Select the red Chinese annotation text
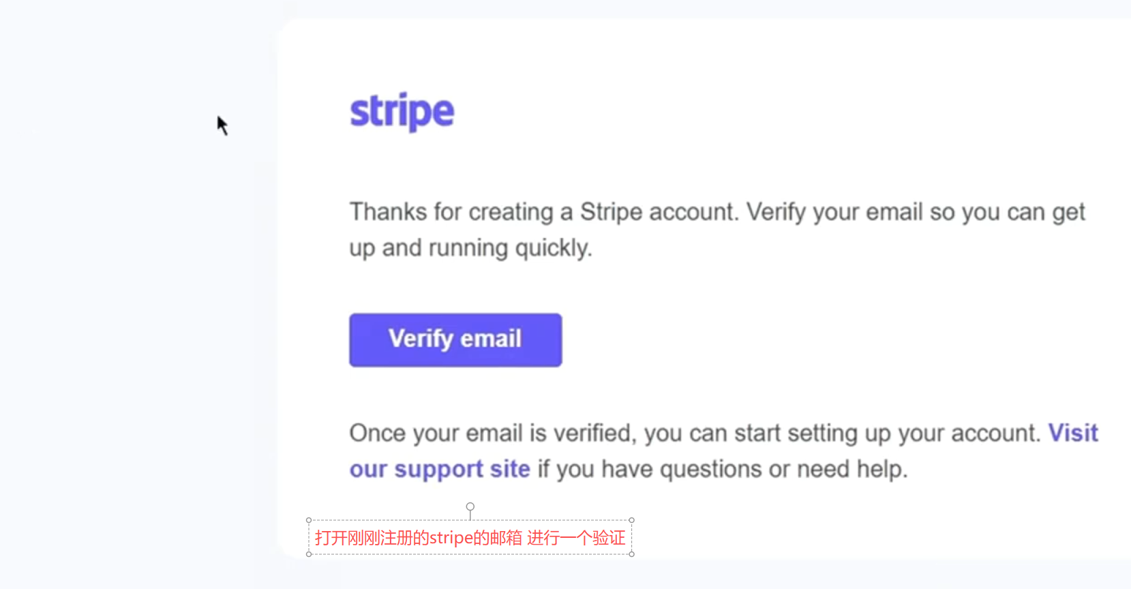 point(470,538)
